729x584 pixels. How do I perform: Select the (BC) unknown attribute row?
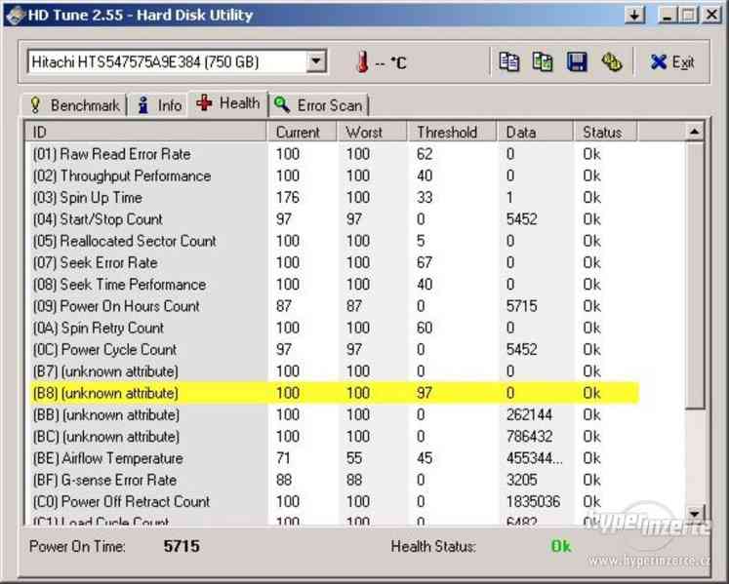(333, 436)
